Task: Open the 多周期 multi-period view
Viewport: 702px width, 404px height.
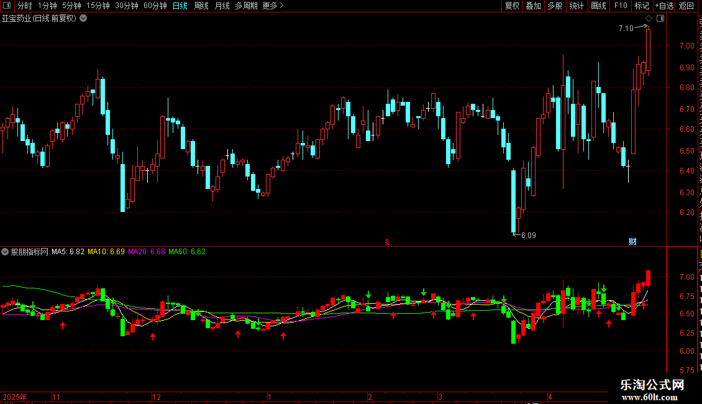Action: [246, 6]
